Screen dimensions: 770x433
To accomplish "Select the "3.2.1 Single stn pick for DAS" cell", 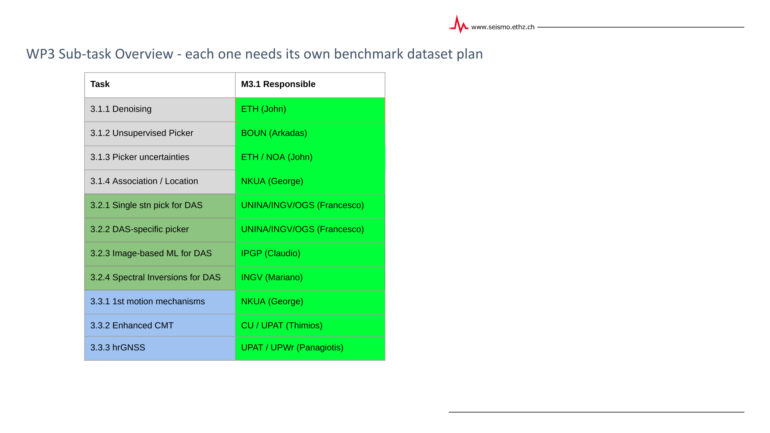I will pyautogui.click(x=160, y=206).
